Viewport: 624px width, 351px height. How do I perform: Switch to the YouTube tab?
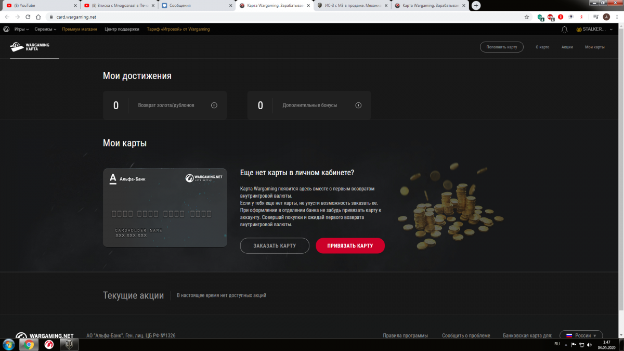[x=41, y=5]
